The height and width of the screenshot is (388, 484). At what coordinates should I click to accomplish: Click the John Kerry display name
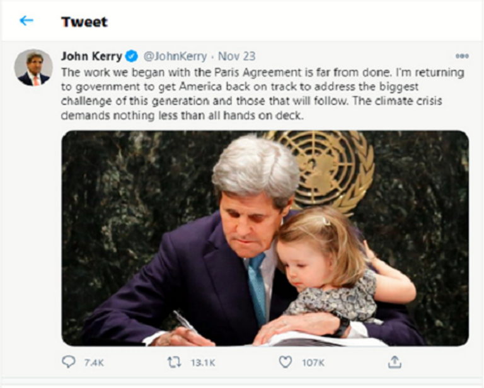click(91, 57)
